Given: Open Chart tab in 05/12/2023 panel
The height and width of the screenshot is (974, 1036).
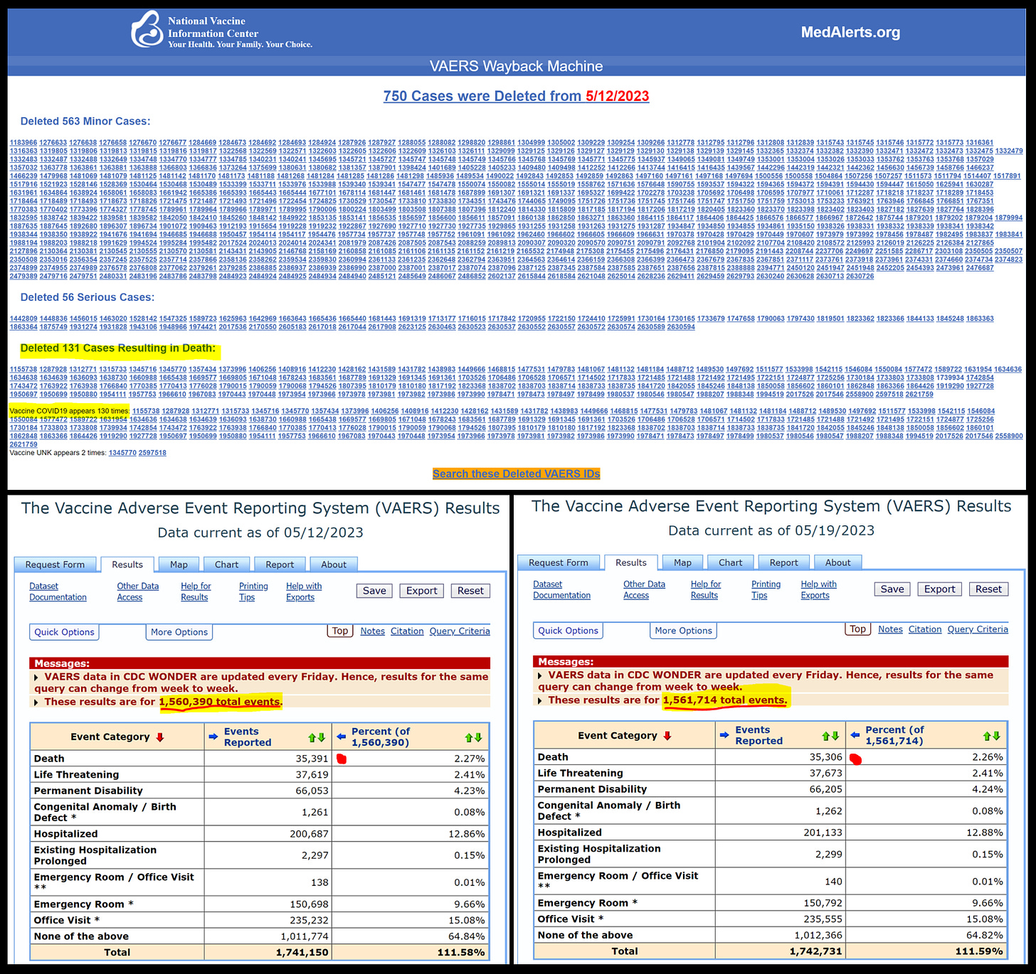Looking at the screenshot, I should [x=226, y=564].
